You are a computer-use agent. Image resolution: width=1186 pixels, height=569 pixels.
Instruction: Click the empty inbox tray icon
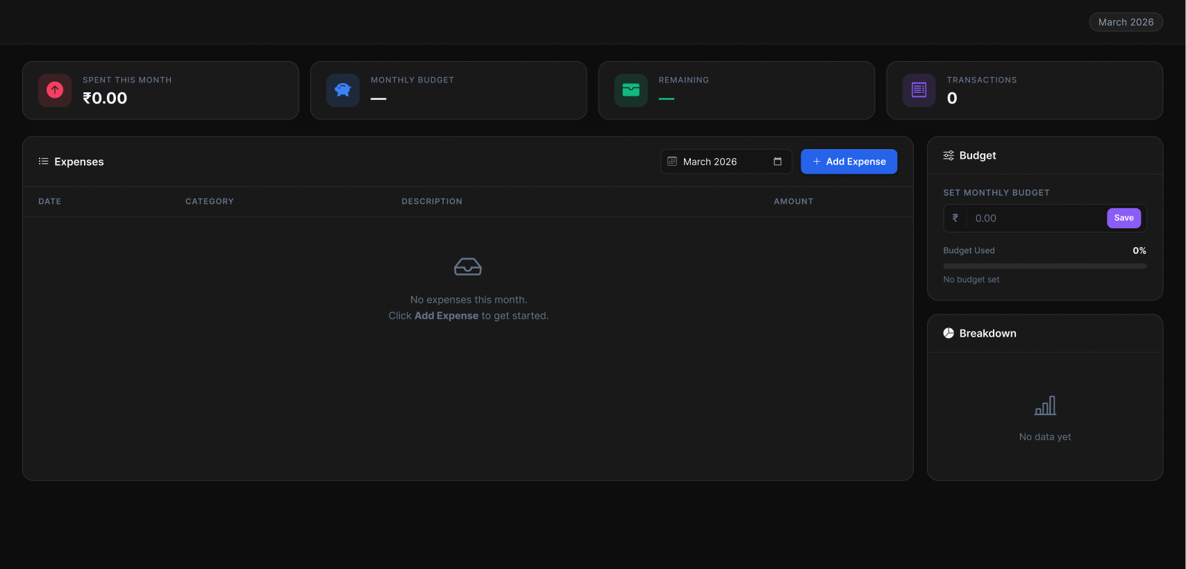[x=468, y=266]
